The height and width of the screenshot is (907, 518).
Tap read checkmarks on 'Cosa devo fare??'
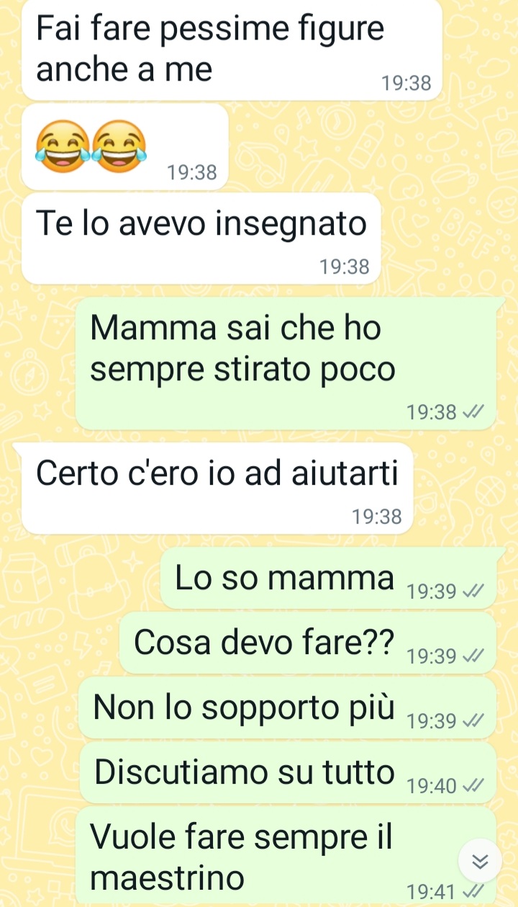[472, 656]
